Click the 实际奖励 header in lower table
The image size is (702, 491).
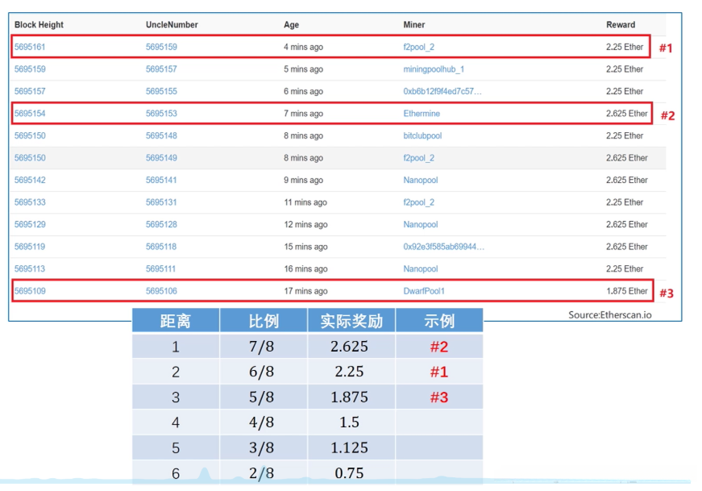click(x=351, y=321)
